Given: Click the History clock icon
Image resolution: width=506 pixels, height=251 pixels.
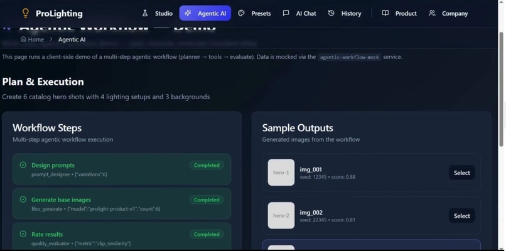Looking at the screenshot, I should [x=331, y=13].
